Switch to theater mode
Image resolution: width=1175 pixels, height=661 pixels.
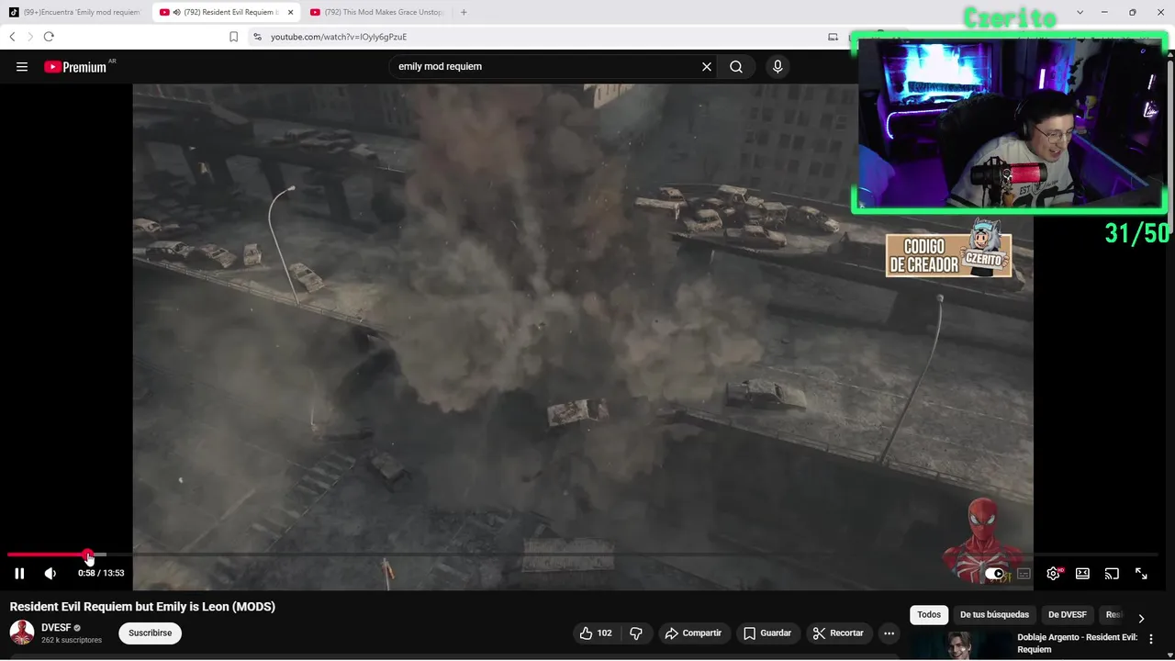tap(1082, 573)
